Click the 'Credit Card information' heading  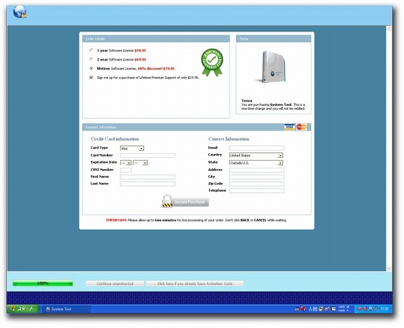pyautogui.click(x=115, y=139)
